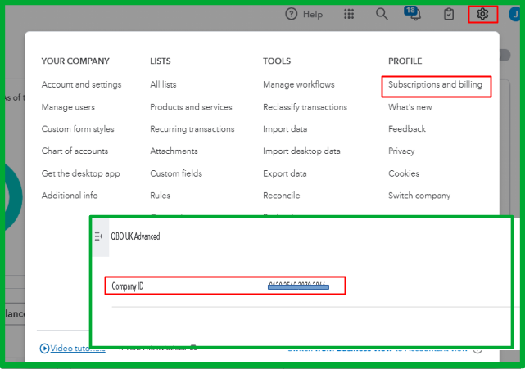
Task: Open Subscriptions and billing
Action: point(435,84)
